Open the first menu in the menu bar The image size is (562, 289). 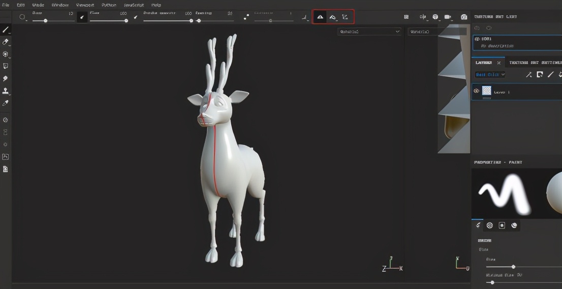[x=6, y=5]
